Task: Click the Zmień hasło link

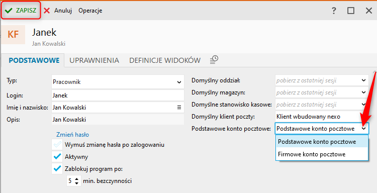Action: pos(72,135)
